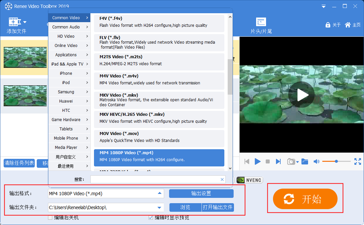Open 输出设置 output settings
This screenshot has height=225, width=364.
(x=201, y=194)
